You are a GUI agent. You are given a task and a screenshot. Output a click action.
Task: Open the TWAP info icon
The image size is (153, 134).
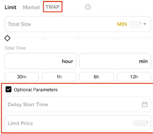88,7
